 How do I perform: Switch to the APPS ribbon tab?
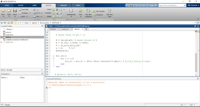(34, 5)
